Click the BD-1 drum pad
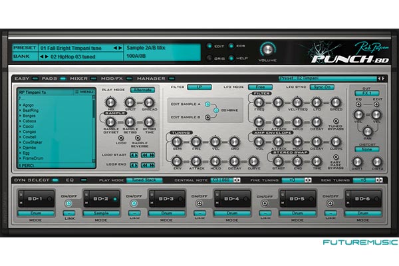The width and height of the screenshot is (399, 266). coord(36,199)
